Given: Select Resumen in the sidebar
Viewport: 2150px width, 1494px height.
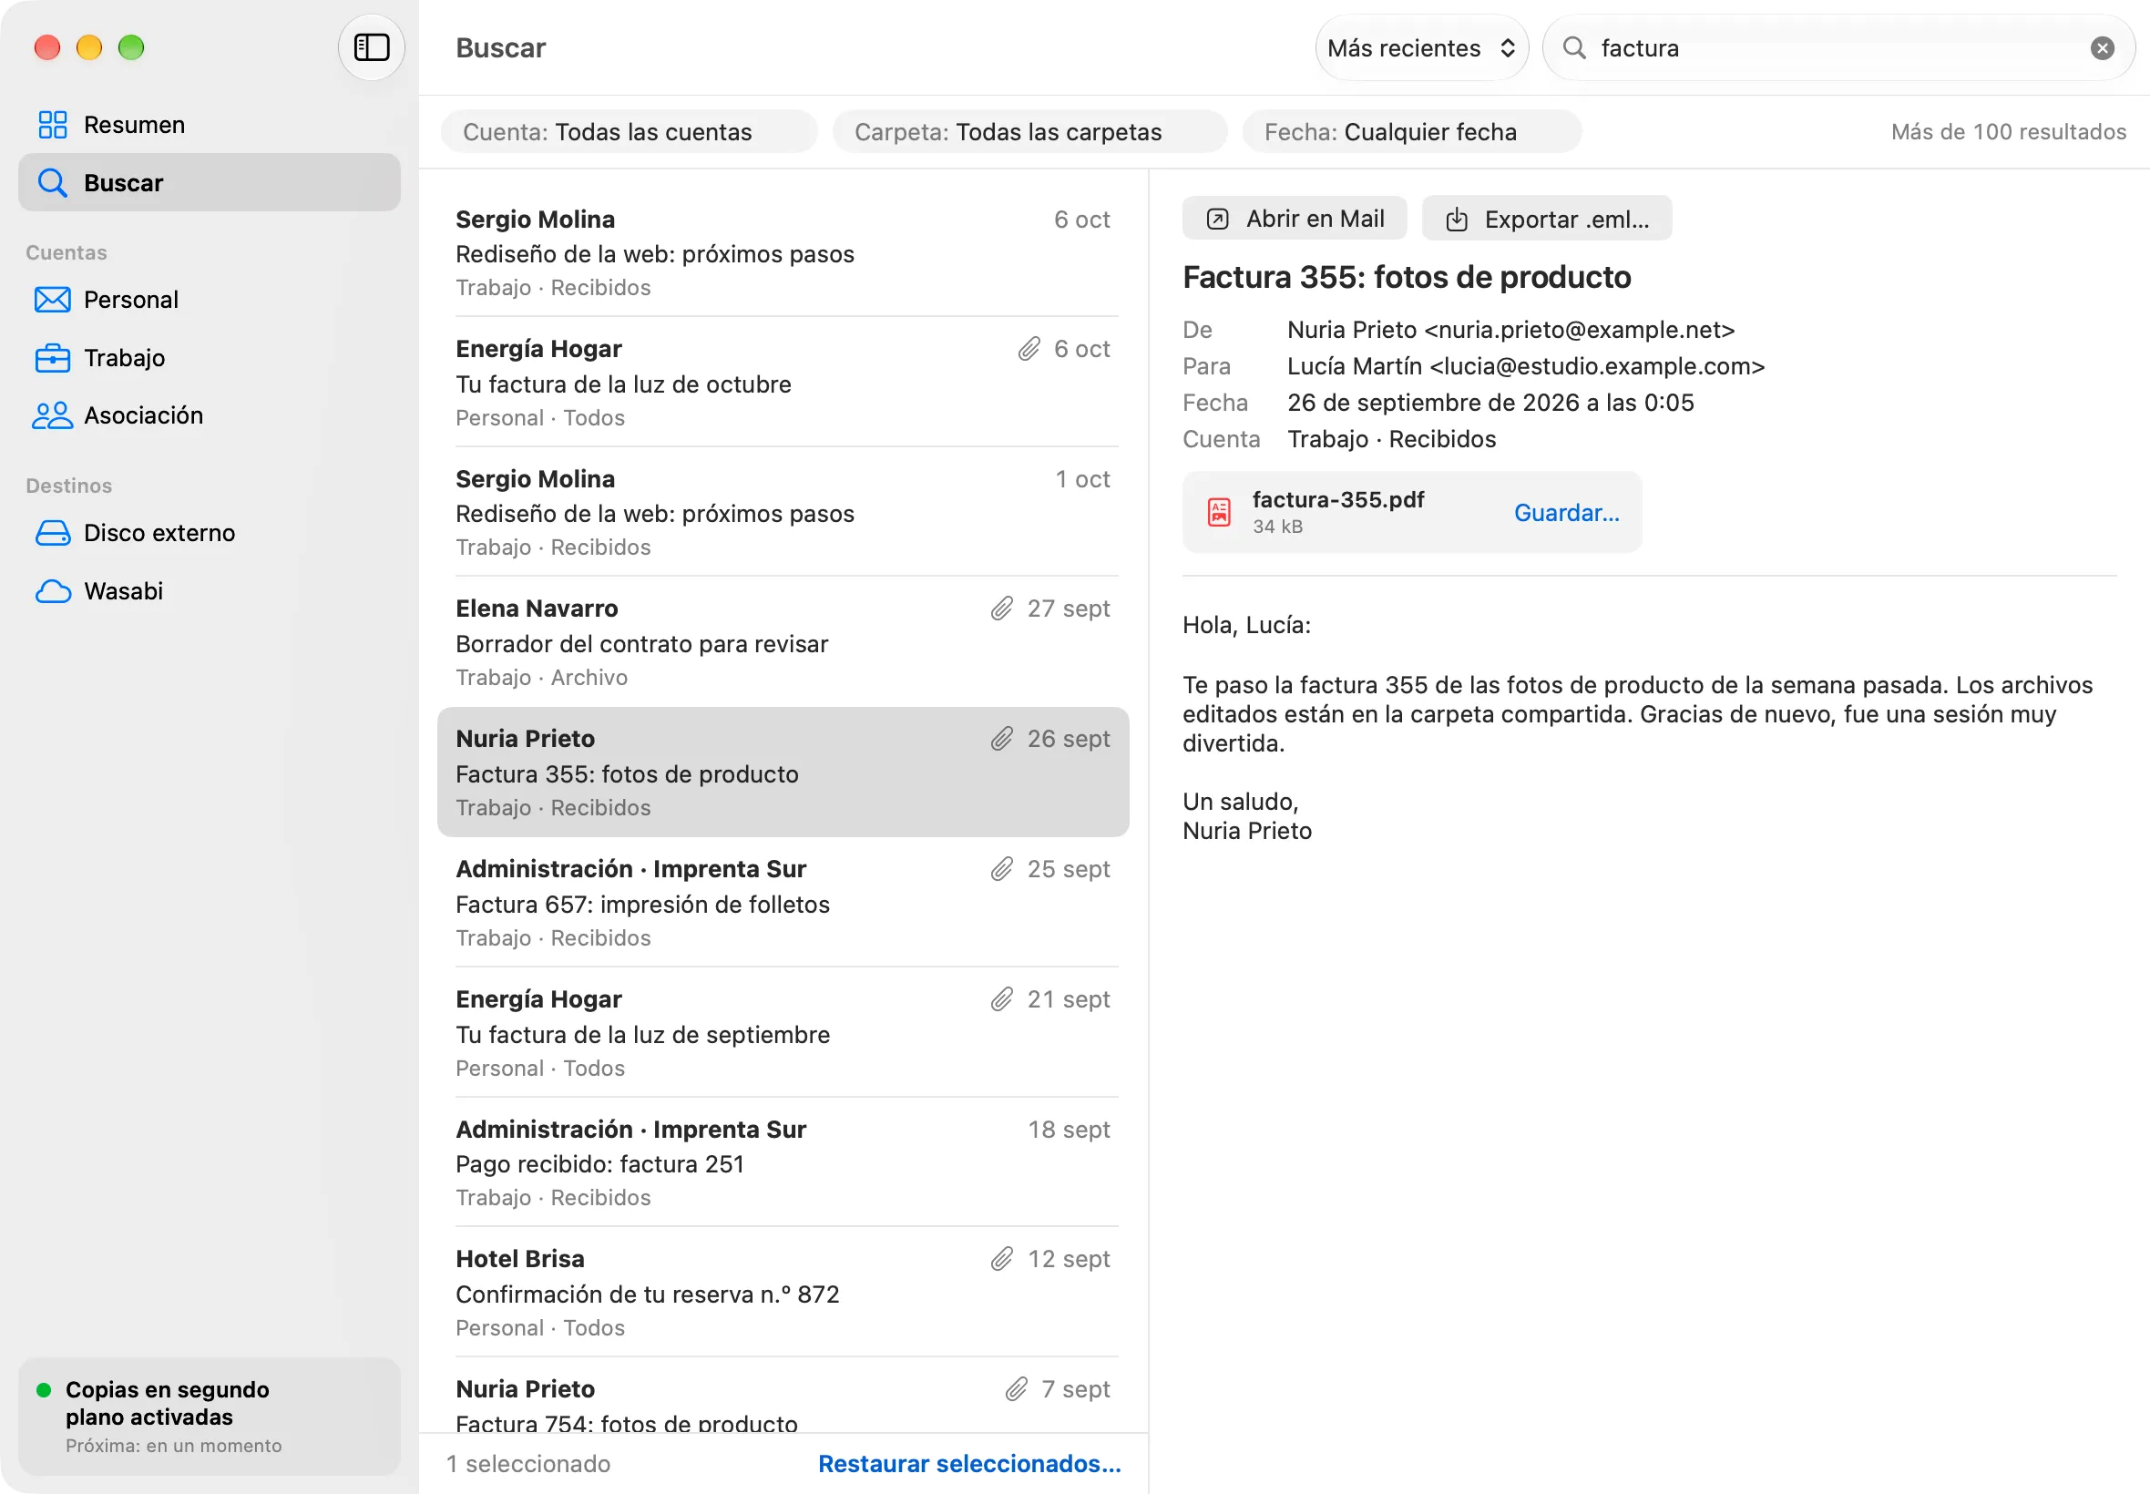Looking at the screenshot, I should [209, 125].
